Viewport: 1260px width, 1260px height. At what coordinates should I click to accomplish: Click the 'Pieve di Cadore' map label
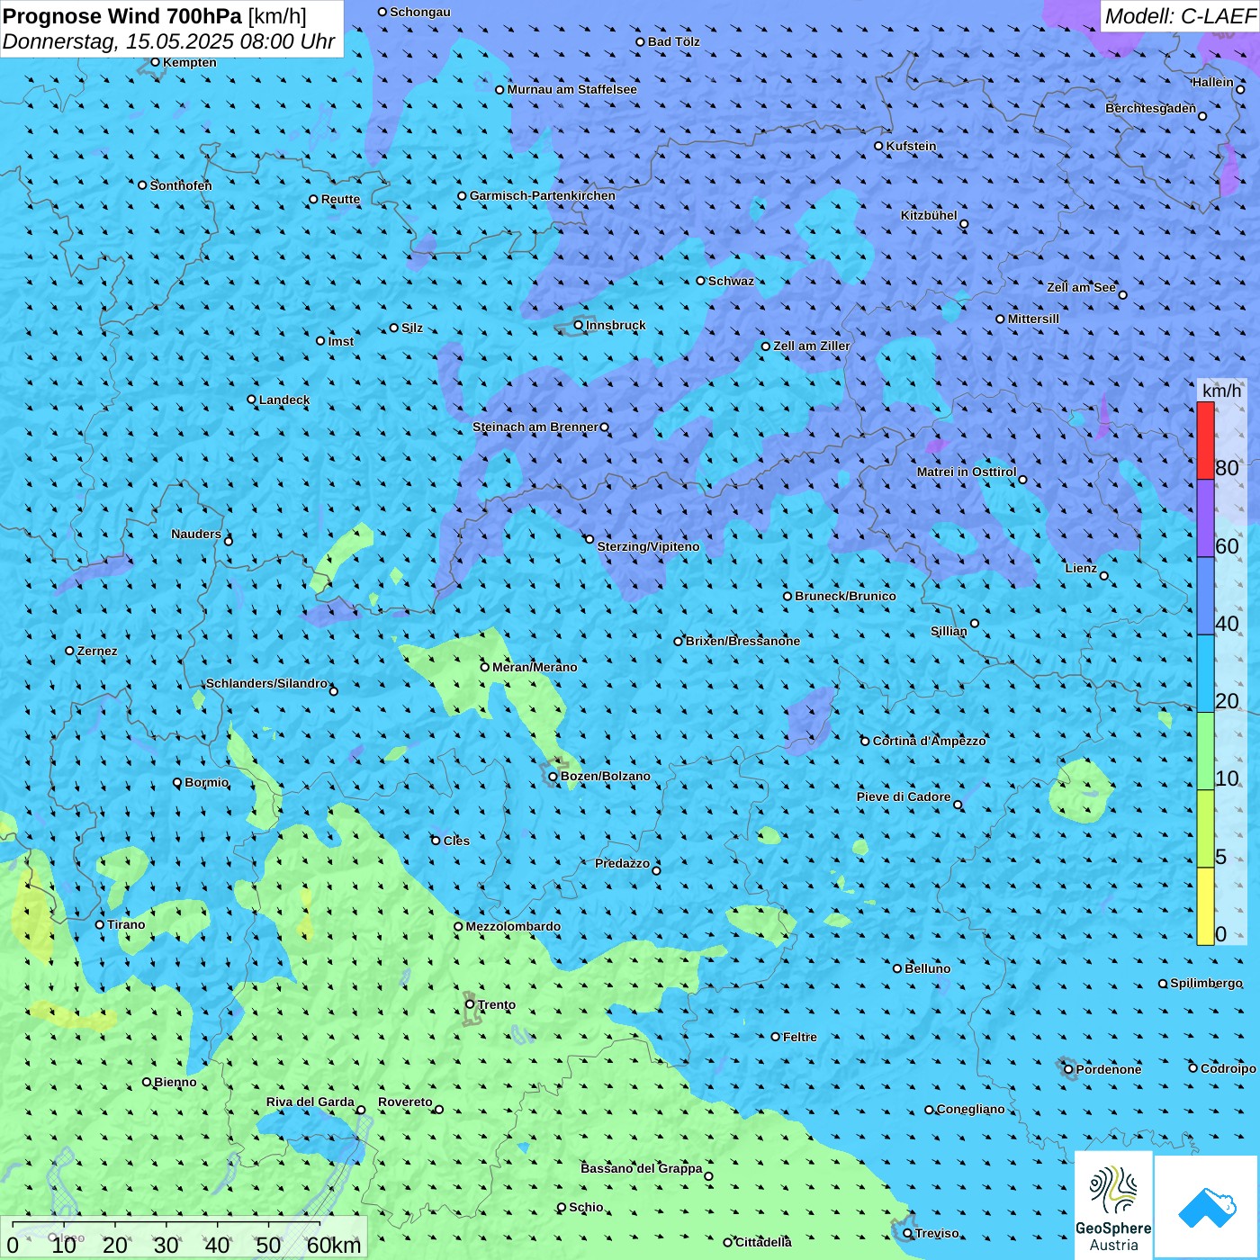point(904,796)
